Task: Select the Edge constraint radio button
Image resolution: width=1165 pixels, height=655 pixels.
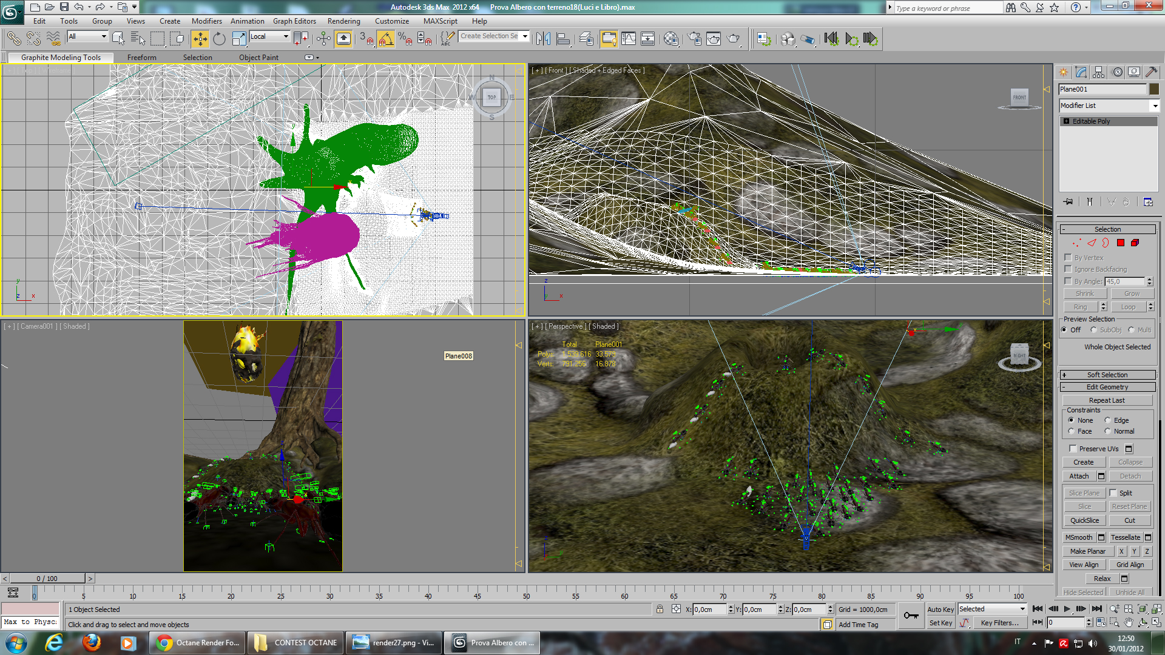Action: 1108,420
